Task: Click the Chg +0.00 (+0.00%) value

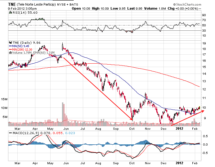Action: point(183,8)
